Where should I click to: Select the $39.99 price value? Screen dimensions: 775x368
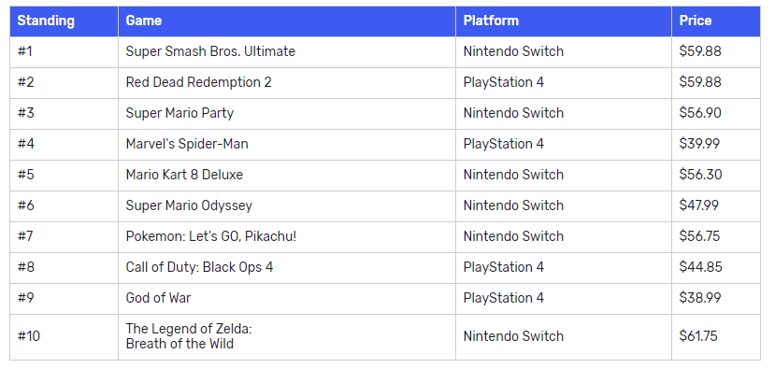[699, 144]
